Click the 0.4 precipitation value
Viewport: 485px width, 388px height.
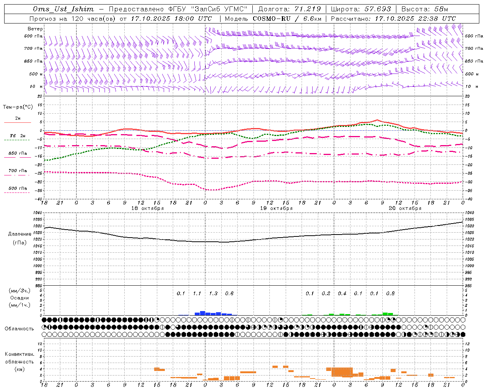click(x=342, y=294)
